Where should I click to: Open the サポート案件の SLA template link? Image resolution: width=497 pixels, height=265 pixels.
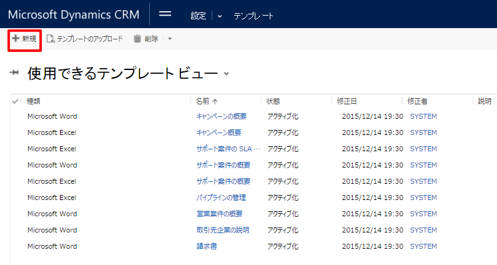(x=228, y=149)
